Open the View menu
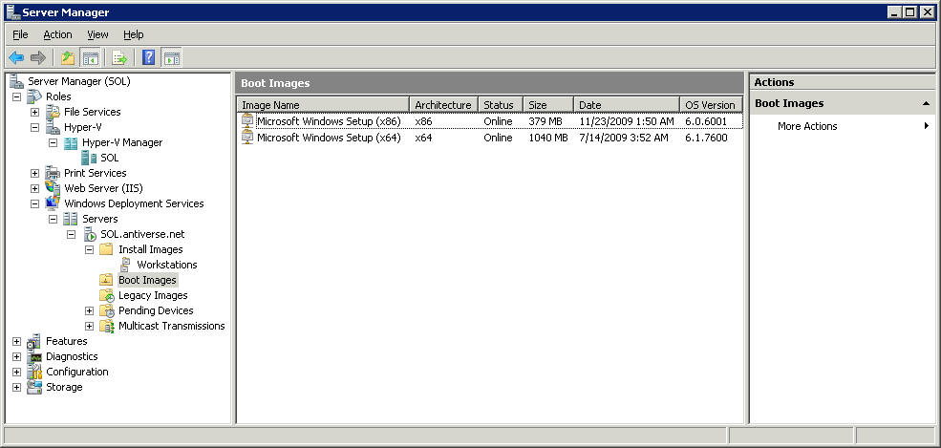 pyautogui.click(x=97, y=34)
